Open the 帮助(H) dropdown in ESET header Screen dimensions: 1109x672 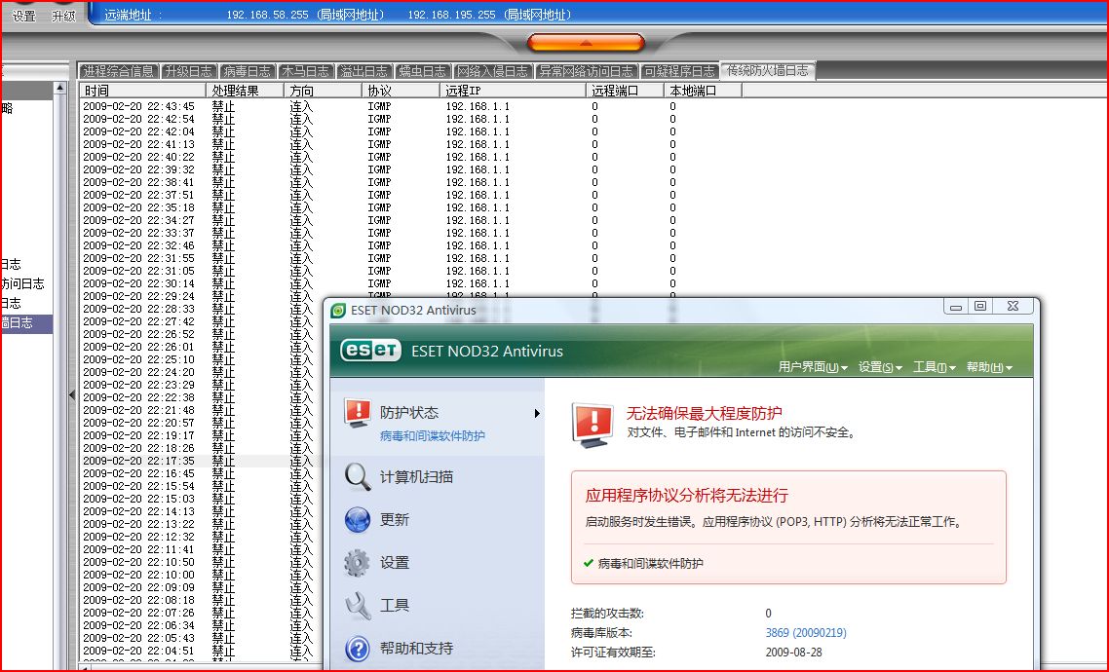click(989, 367)
